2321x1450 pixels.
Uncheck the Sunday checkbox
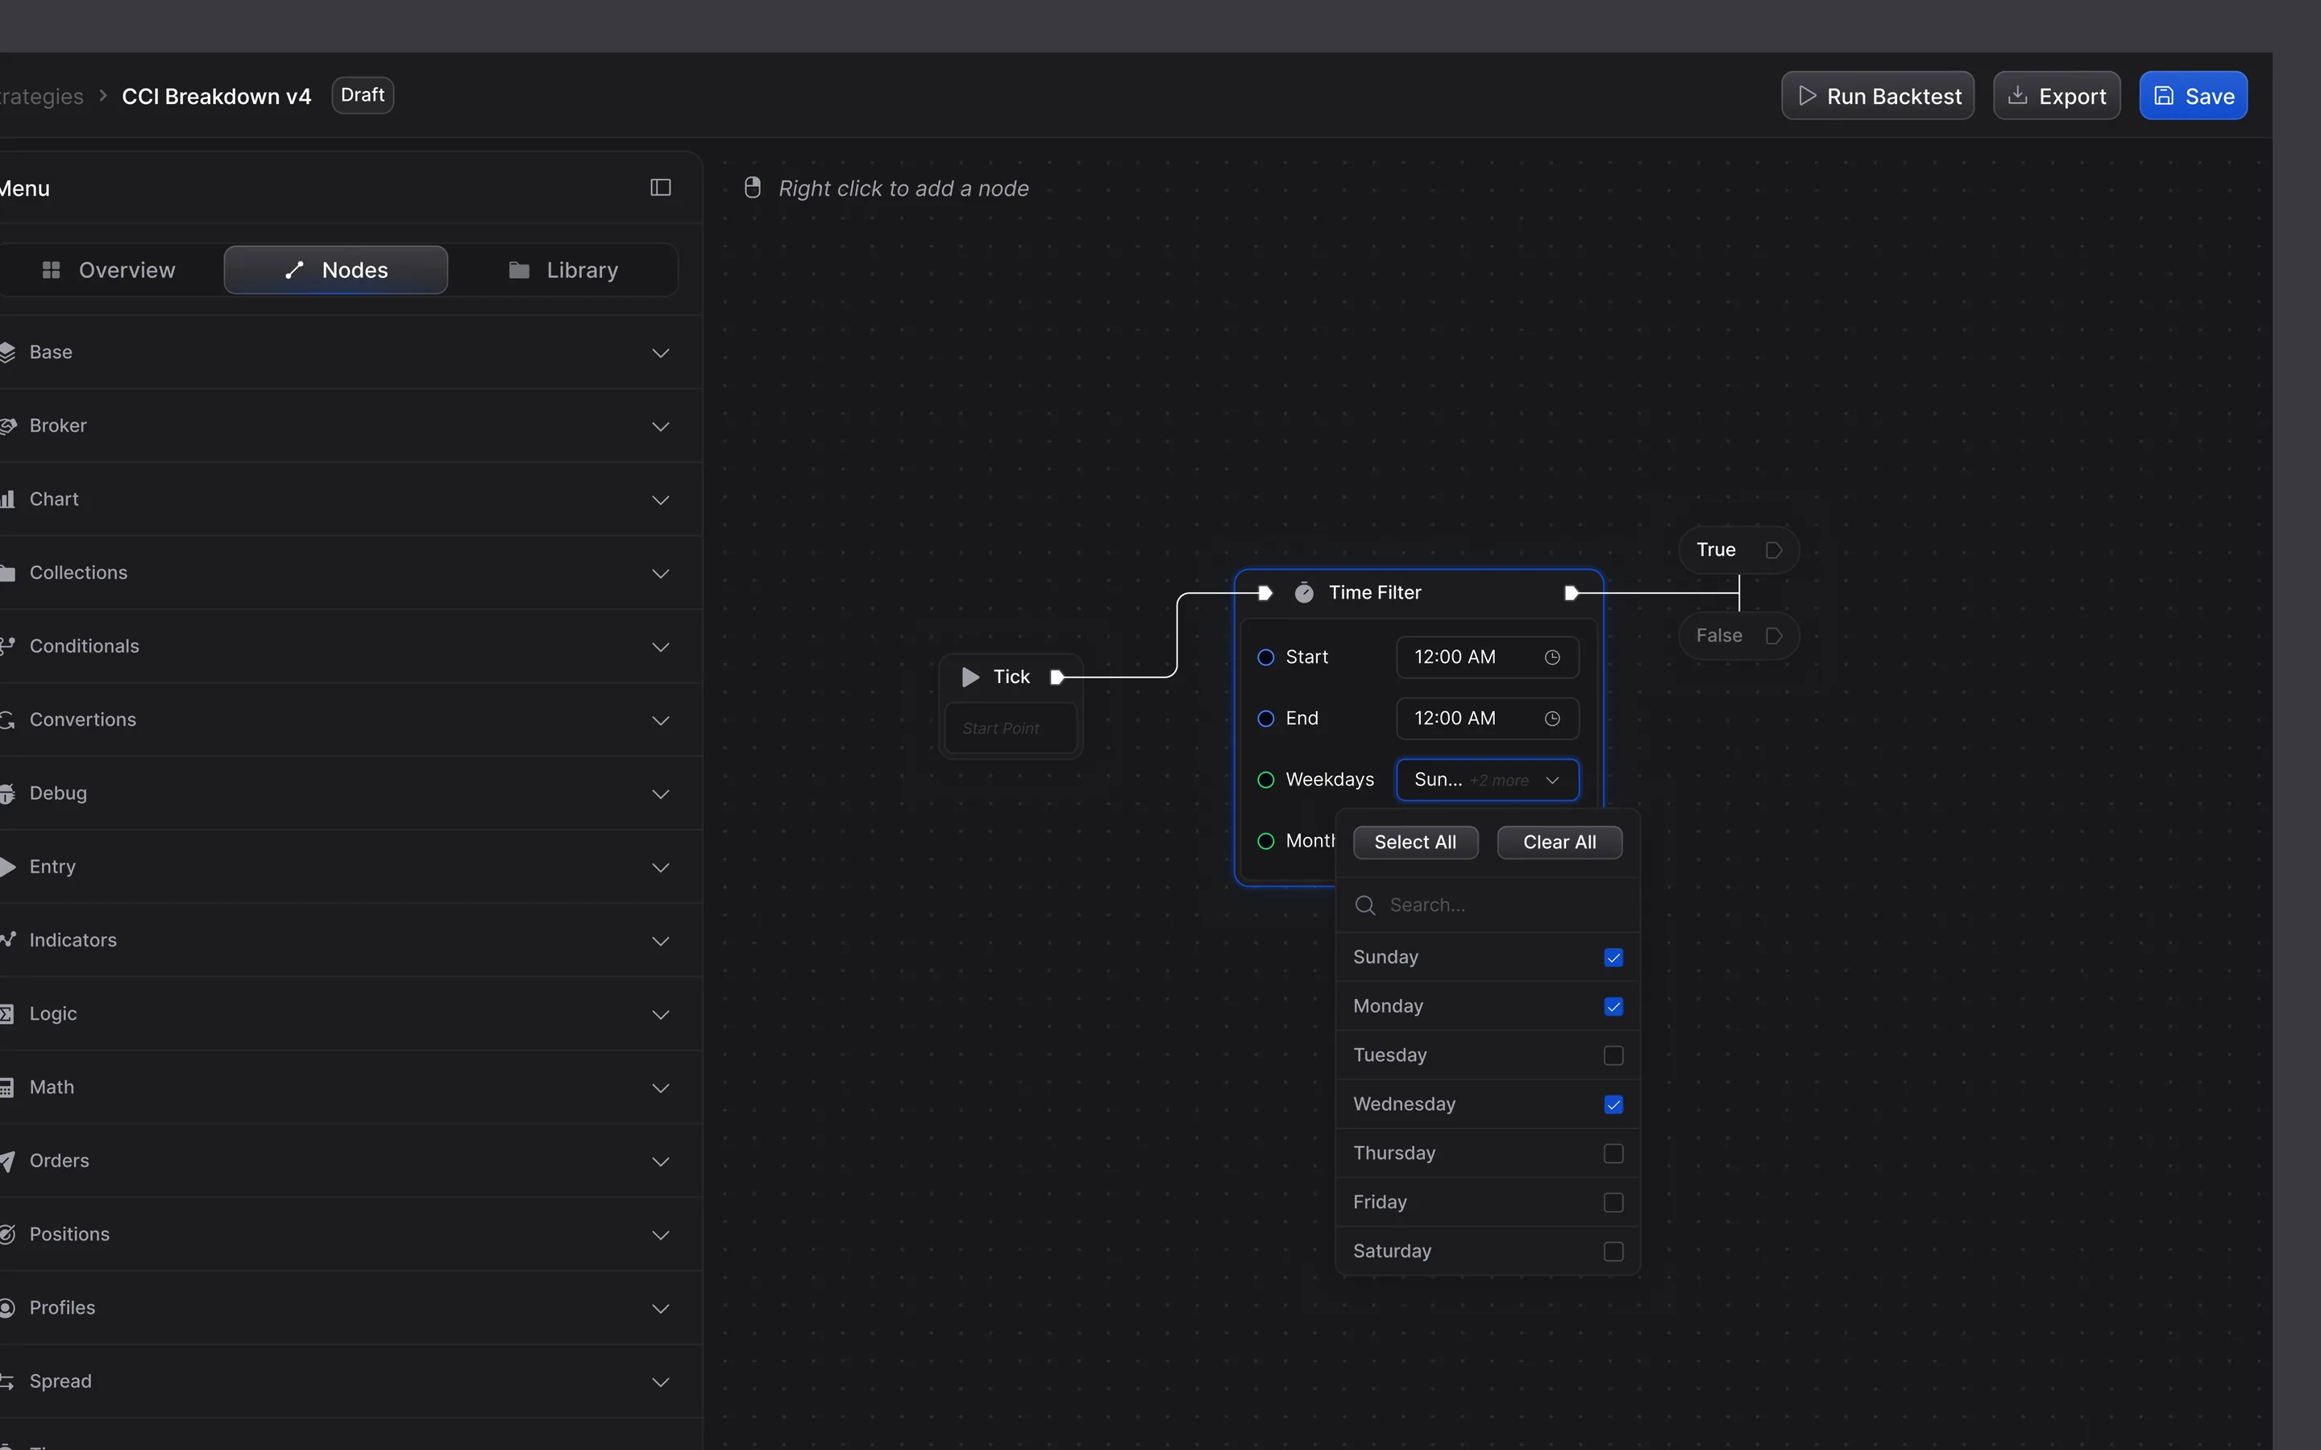1613,957
